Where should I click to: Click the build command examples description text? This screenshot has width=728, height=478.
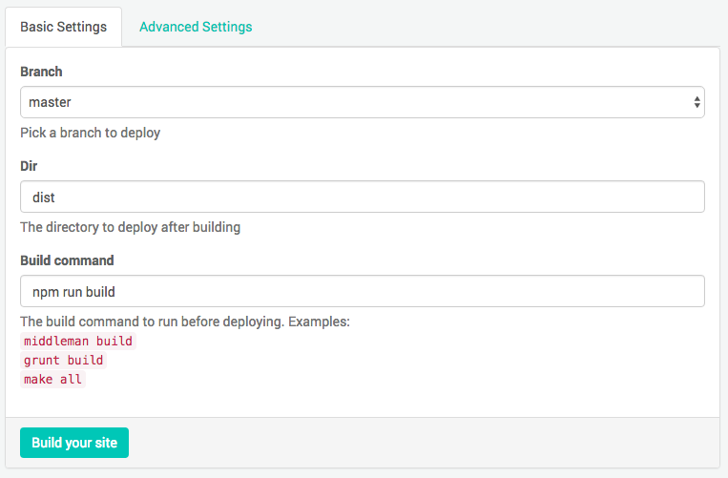185,322
